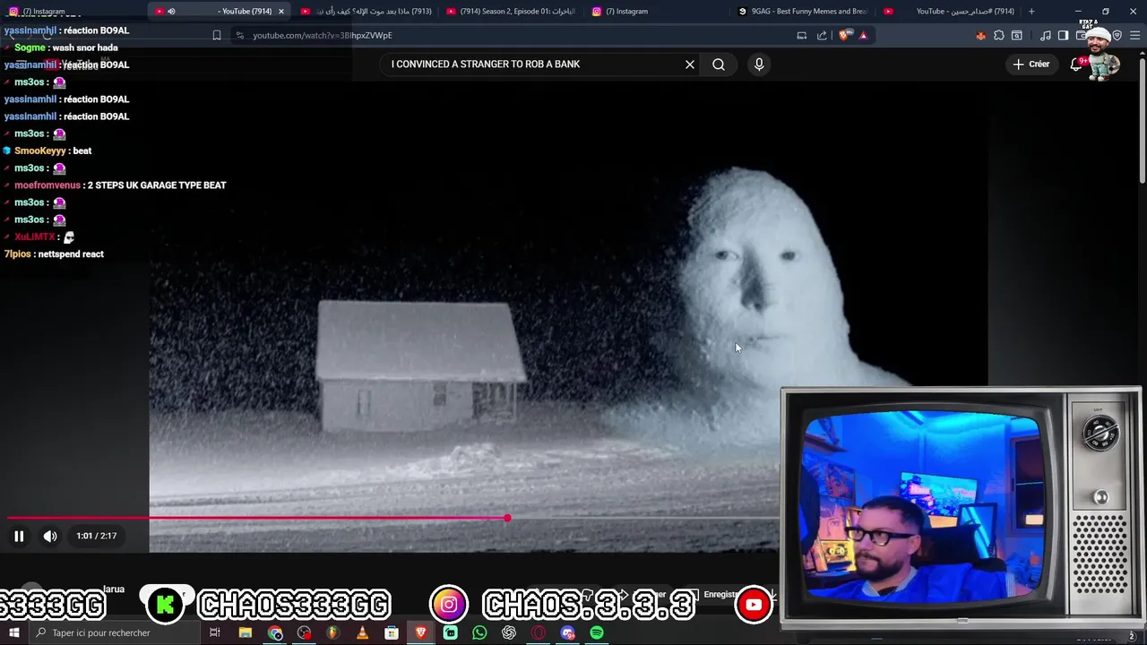Run the search with the magnifier icon
This screenshot has width=1147, height=645.
[x=719, y=64]
